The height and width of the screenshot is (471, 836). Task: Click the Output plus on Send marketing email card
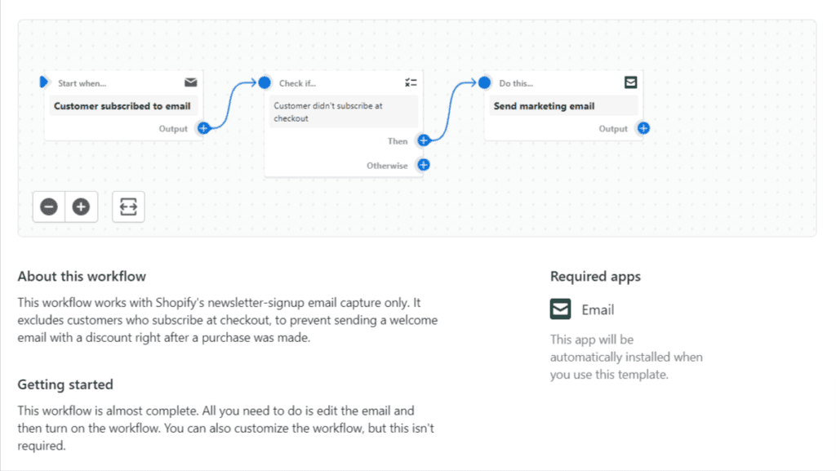point(643,128)
